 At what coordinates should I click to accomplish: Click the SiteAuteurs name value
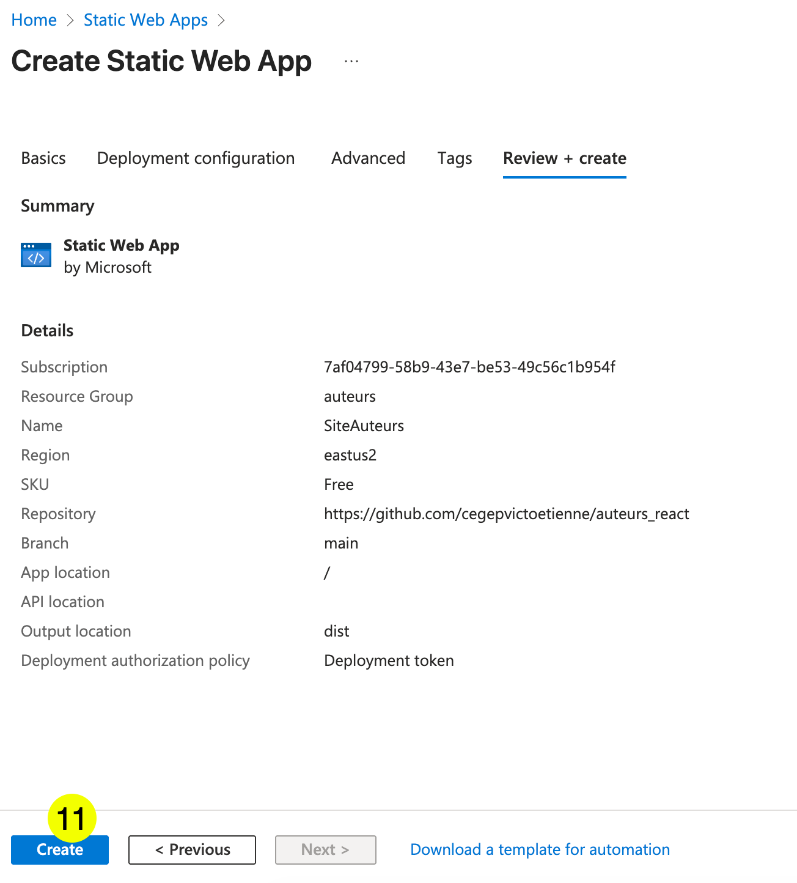coord(364,426)
